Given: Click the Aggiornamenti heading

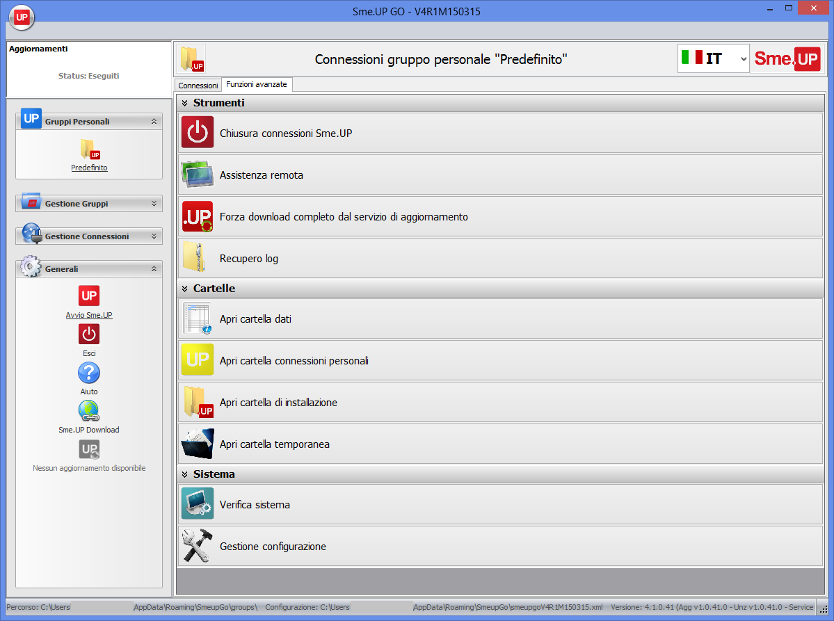Looking at the screenshot, I should click(38, 49).
